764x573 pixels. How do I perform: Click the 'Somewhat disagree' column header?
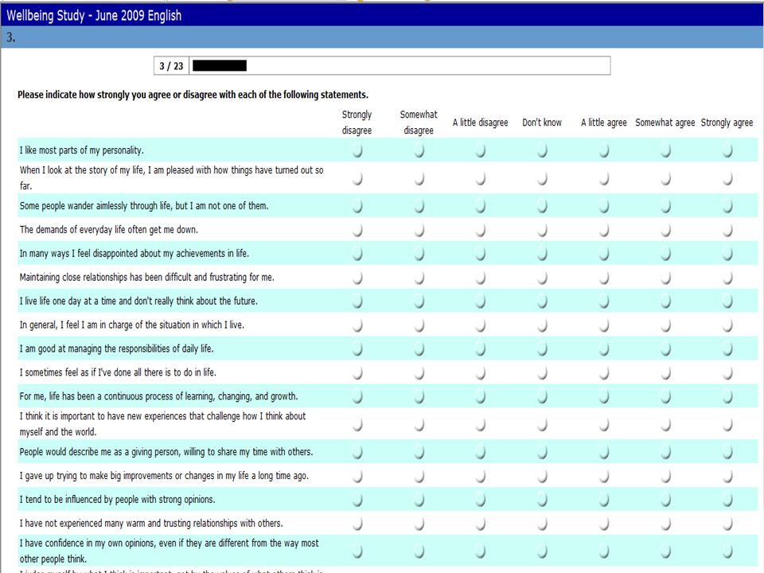click(419, 123)
